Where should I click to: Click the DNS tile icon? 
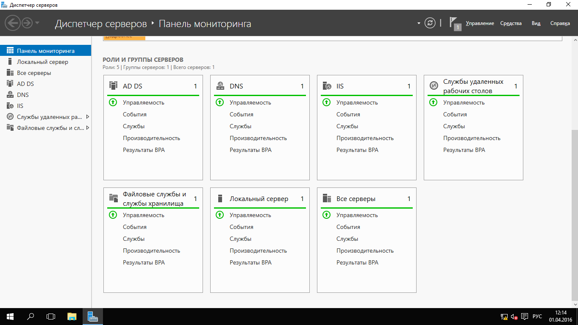point(220,86)
